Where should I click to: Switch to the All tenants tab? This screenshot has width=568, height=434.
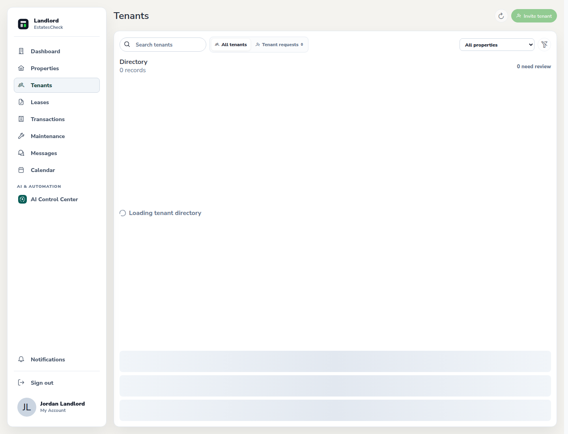(231, 45)
